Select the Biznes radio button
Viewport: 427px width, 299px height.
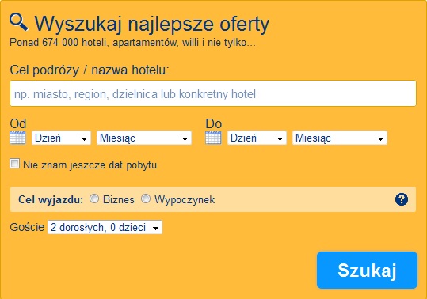[x=94, y=199]
